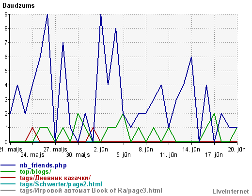Viewport: 252px width, 196px height.
Task: Click the 20. jūn axis label
Action: 237,150
